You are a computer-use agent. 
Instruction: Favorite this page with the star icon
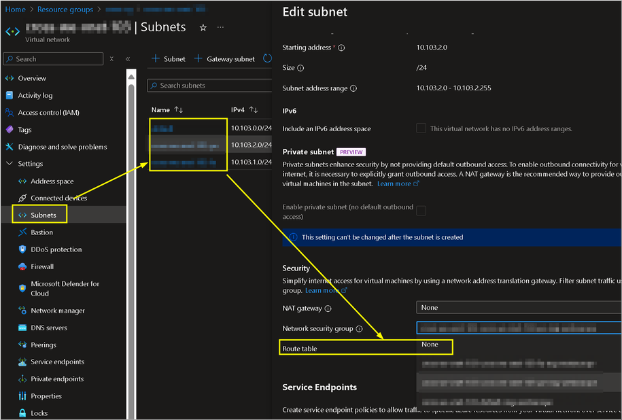[x=203, y=27]
